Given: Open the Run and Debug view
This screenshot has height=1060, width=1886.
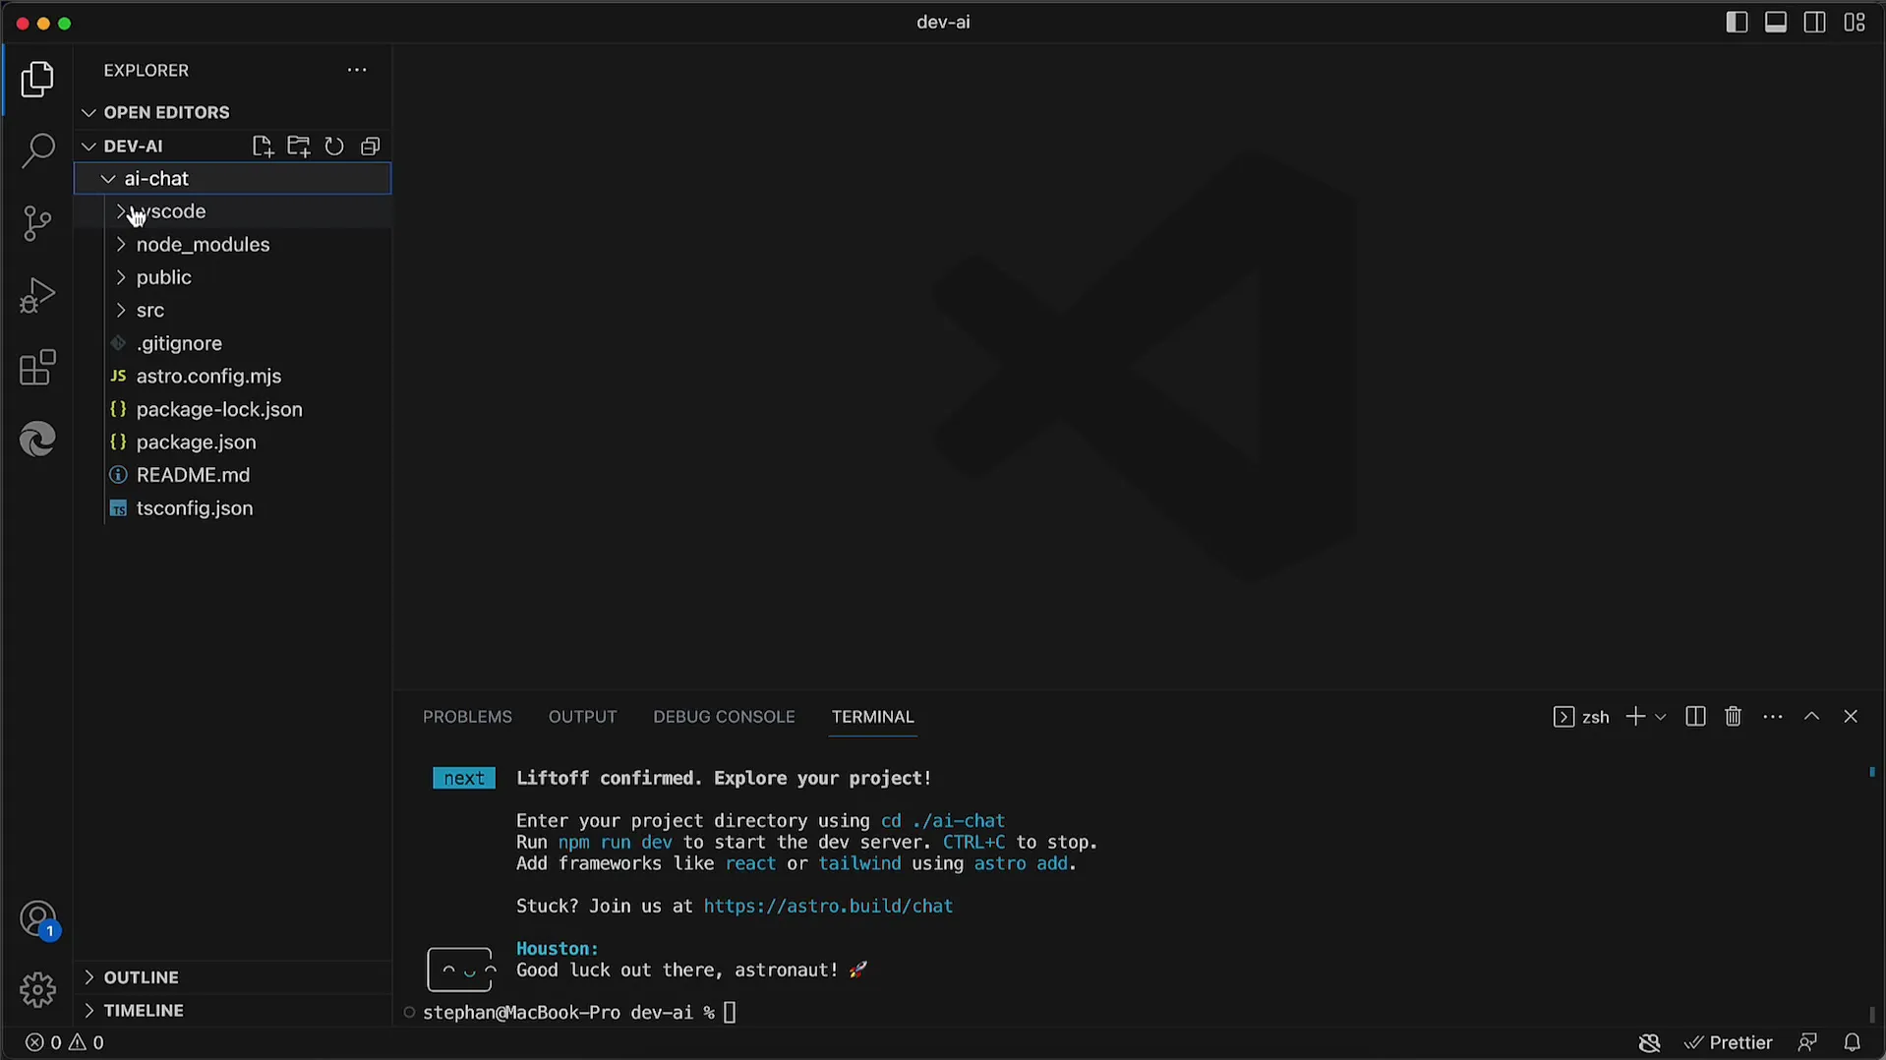Looking at the screenshot, I should [37, 295].
